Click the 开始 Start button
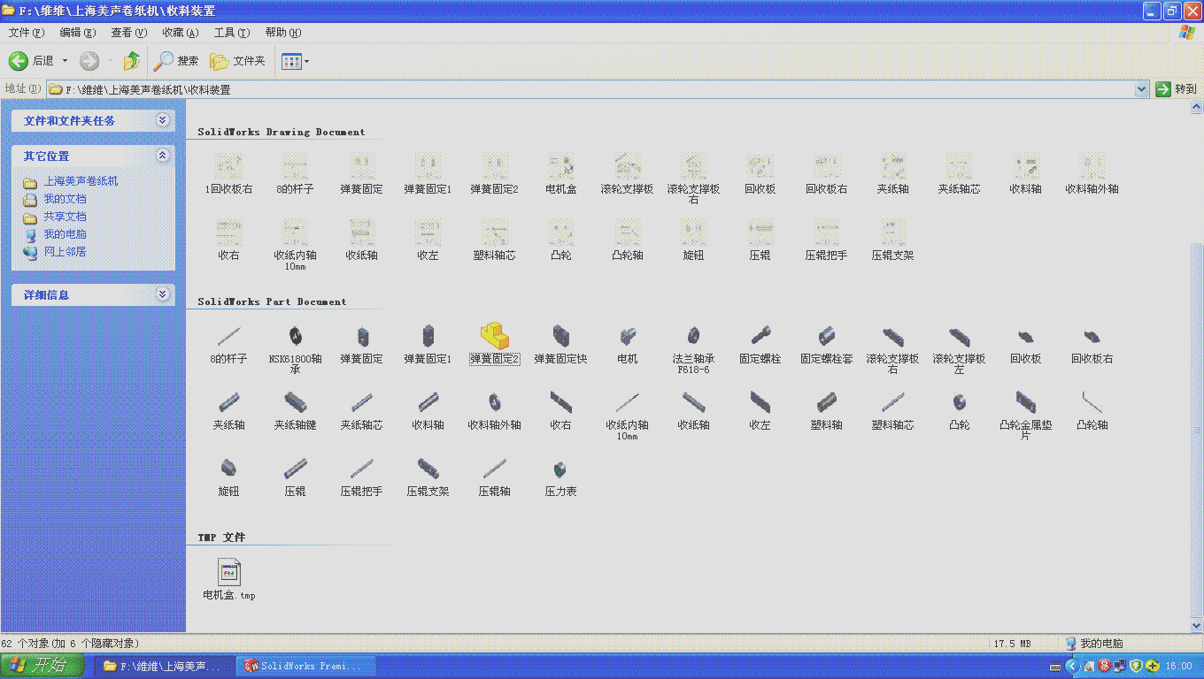Viewport: 1204px width, 679px height. (42, 666)
